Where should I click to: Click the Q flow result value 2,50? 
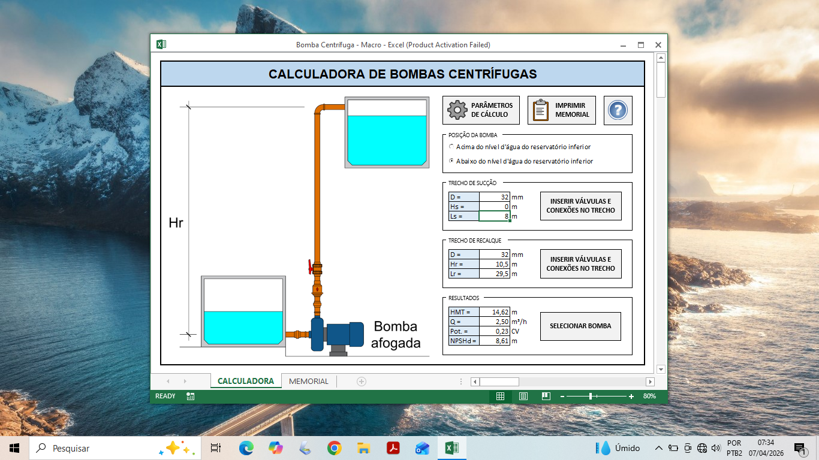(495, 322)
